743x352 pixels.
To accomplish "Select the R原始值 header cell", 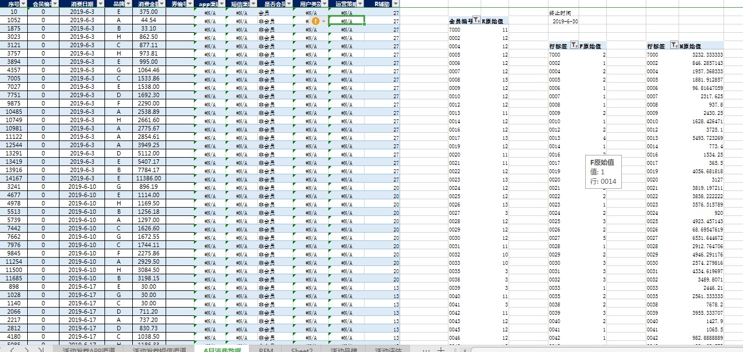I will [495, 21].
